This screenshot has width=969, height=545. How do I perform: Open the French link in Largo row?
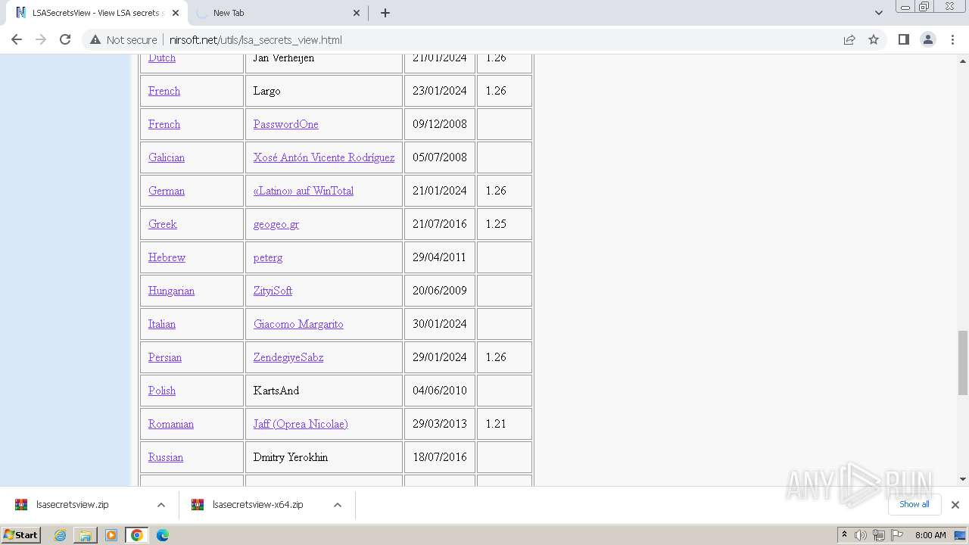tap(164, 91)
